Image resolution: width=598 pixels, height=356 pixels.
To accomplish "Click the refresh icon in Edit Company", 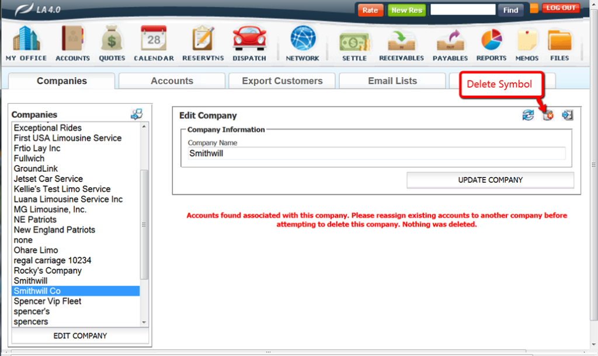I will pyautogui.click(x=528, y=116).
